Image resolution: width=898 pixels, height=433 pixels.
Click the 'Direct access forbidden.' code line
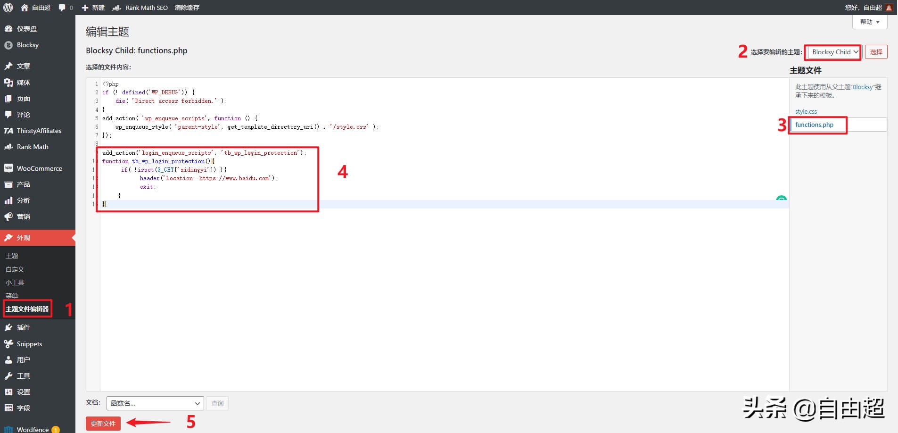pos(171,101)
